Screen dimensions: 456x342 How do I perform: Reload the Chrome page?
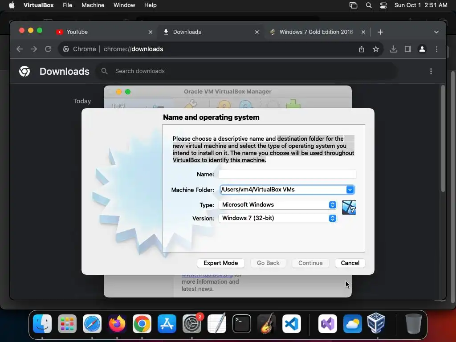tap(48, 49)
